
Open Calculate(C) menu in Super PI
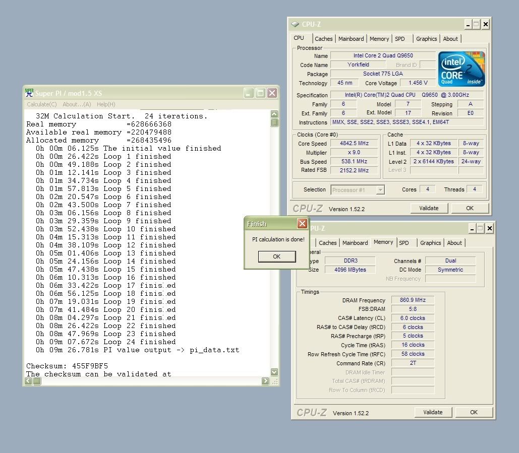(x=42, y=104)
